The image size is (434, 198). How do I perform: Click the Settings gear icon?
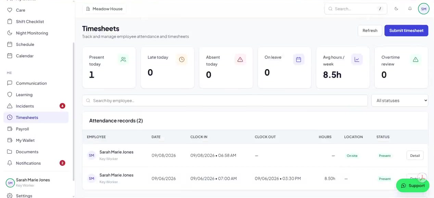[10, 196]
